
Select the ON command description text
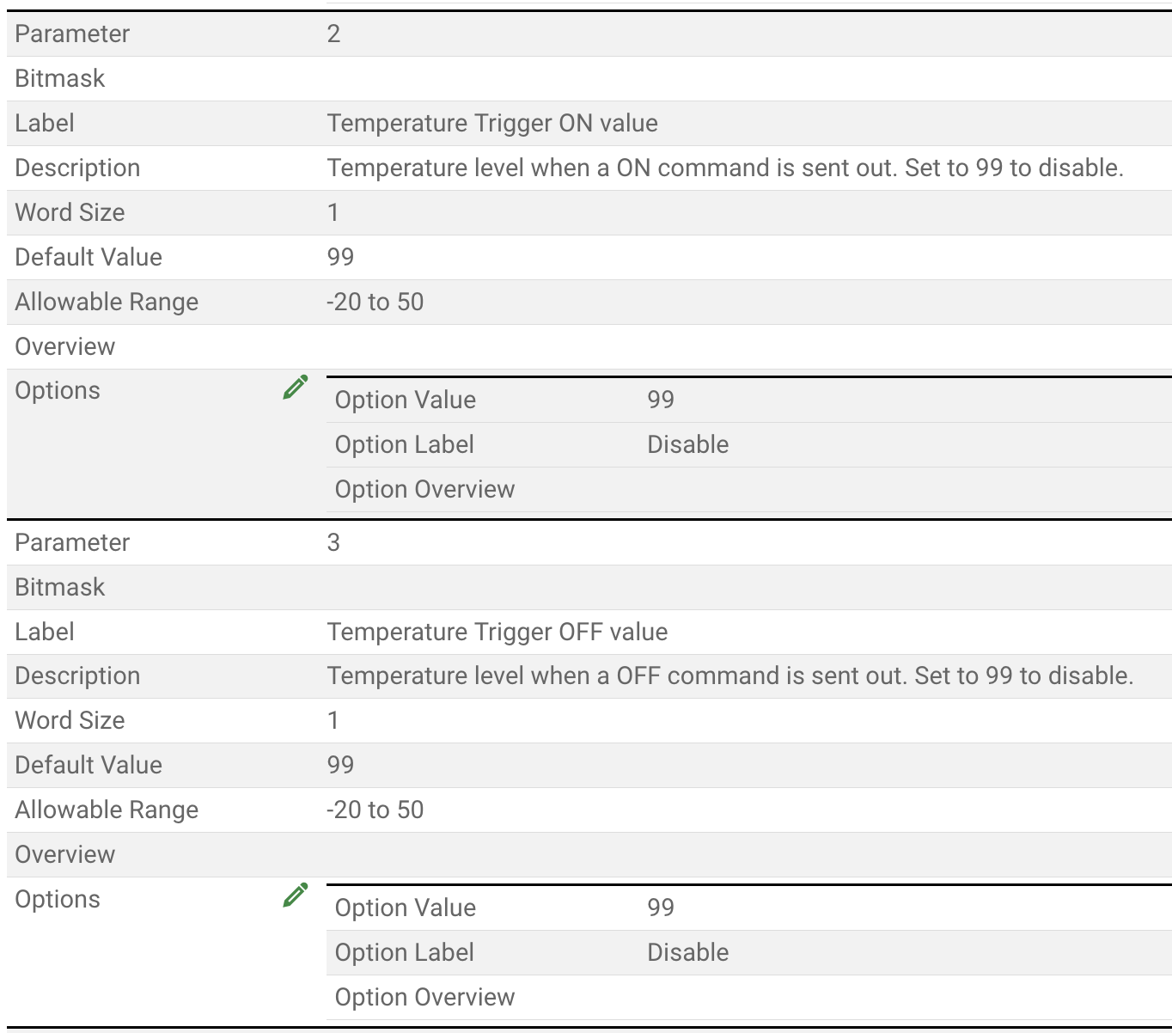(x=725, y=168)
